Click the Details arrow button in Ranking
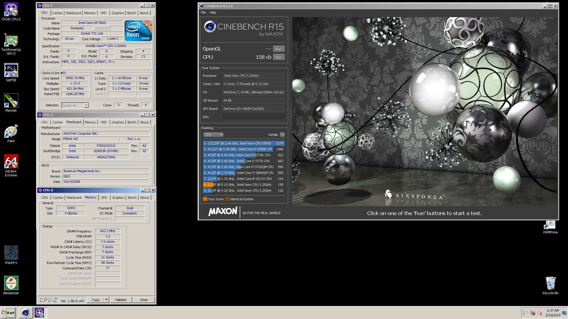The image size is (568, 319). (x=283, y=135)
